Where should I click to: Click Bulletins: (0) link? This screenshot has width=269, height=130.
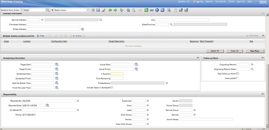click(184, 2)
